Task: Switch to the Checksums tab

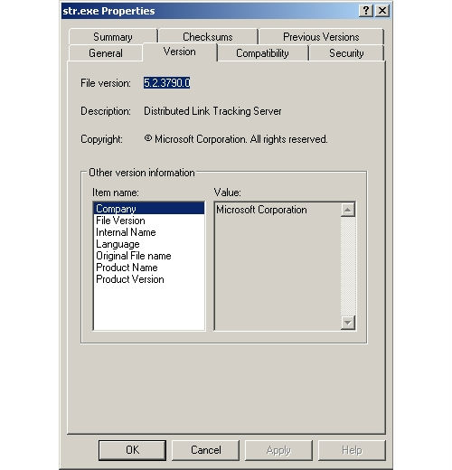Action: coord(208,37)
